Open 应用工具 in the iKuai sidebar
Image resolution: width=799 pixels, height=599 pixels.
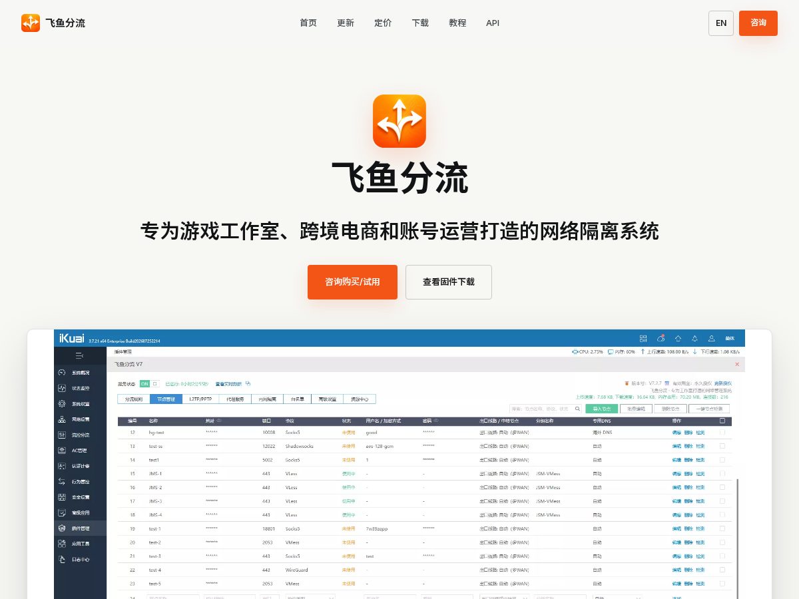(80, 544)
